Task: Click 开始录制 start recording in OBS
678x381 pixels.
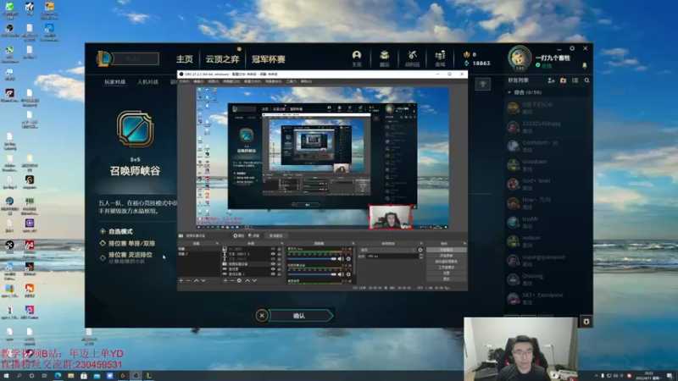Action: coord(447,256)
